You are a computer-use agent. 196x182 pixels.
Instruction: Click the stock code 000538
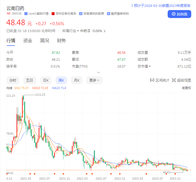(x=17, y=14)
